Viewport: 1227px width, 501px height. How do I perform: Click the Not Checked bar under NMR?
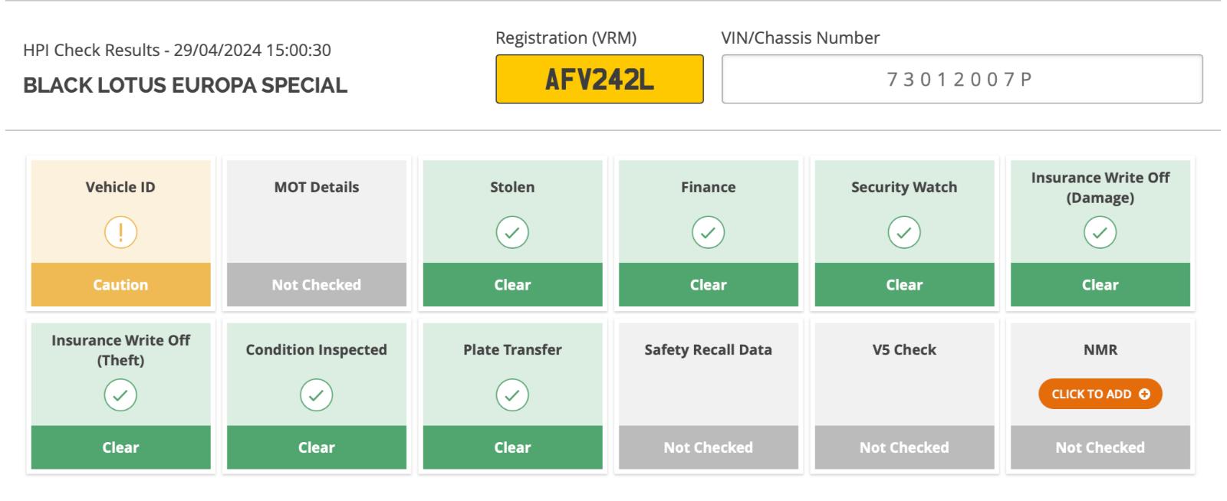(1100, 447)
